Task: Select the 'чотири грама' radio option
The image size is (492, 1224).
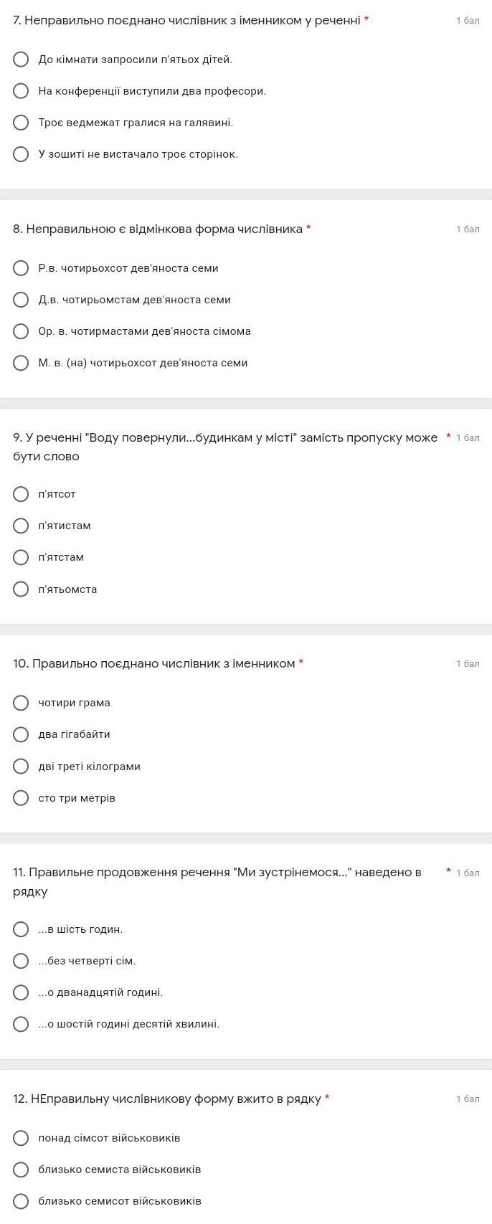Action: click(21, 703)
